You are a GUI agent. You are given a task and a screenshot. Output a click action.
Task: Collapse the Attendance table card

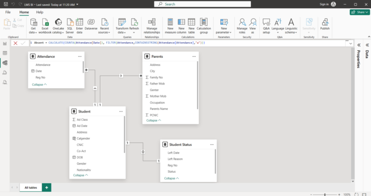click(39, 85)
